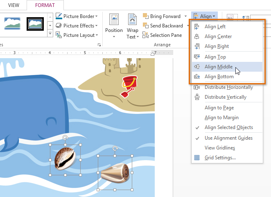Click the Position page icon
The width and height of the screenshot is (271, 197).
click(114, 20)
